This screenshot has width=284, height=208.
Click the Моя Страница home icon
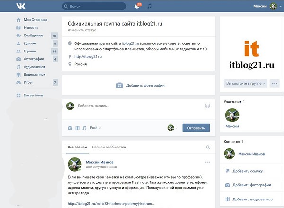pyautogui.click(x=18, y=20)
